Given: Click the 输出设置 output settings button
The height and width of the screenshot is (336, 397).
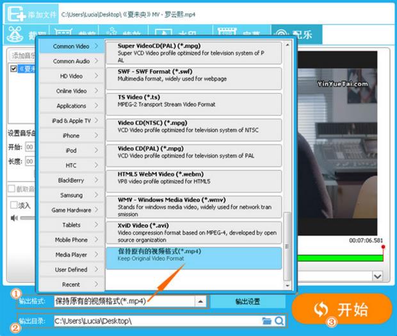Looking at the screenshot, I should pos(247,301).
